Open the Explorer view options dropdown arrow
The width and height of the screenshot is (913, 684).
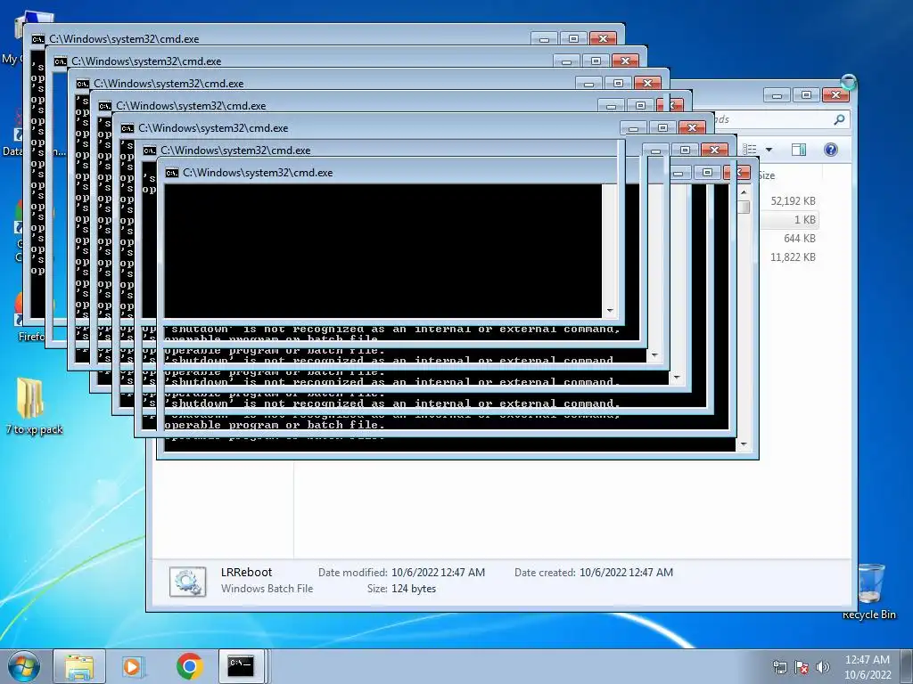point(769,150)
